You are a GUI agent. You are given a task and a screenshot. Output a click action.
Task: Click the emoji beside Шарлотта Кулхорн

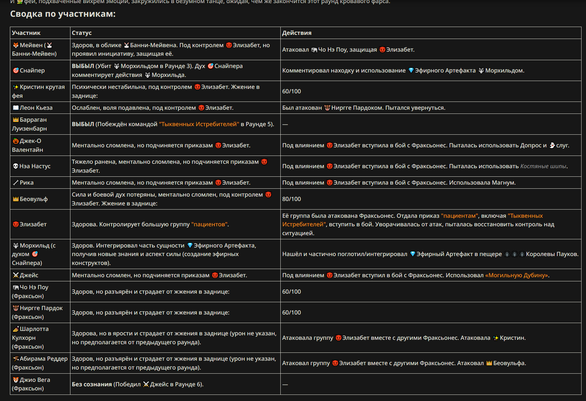(16, 329)
